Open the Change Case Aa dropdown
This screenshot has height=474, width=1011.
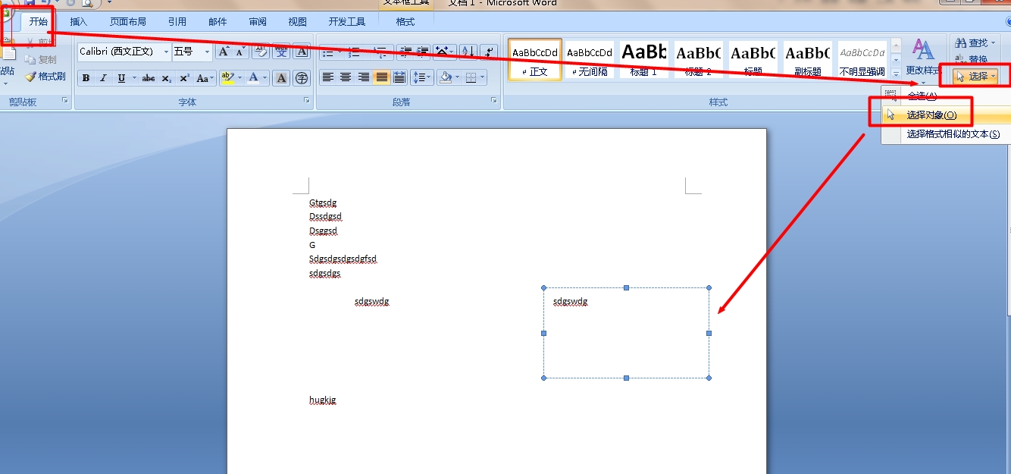[x=205, y=78]
